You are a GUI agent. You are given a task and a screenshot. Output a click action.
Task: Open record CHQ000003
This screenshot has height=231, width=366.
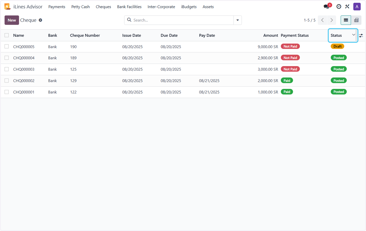pyautogui.click(x=24, y=69)
